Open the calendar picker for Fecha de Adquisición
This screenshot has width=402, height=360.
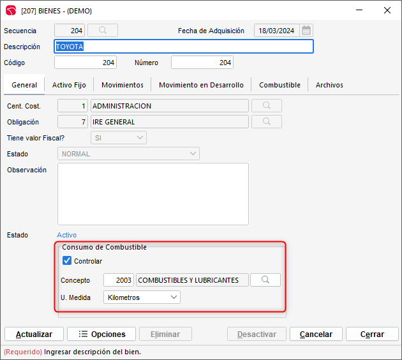tap(306, 31)
